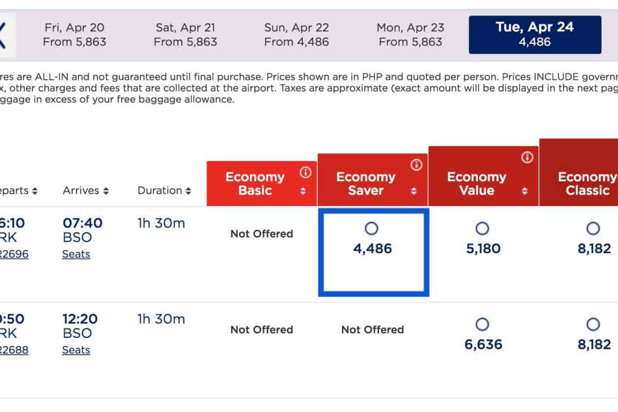Open Seats link for 07:40 arrival flight
Image resolution: width=618 pixels, height=412 pixels.
coord(76,254)
